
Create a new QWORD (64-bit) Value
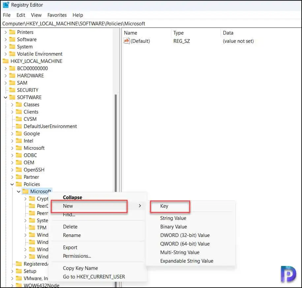[x=185, y=244]
